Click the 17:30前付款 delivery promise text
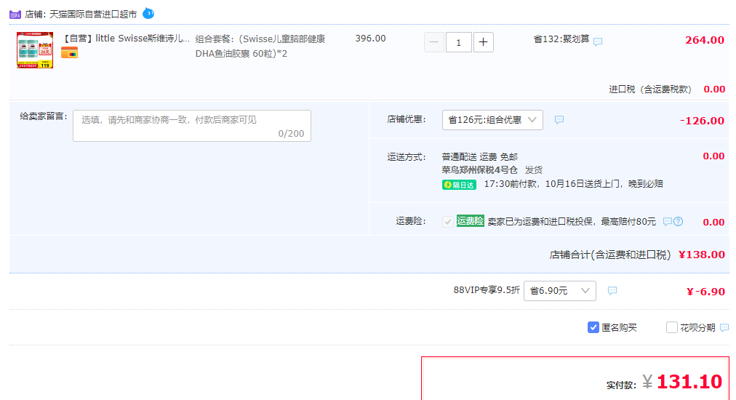This screenshot has width=736, height=400. pos(574,183)
